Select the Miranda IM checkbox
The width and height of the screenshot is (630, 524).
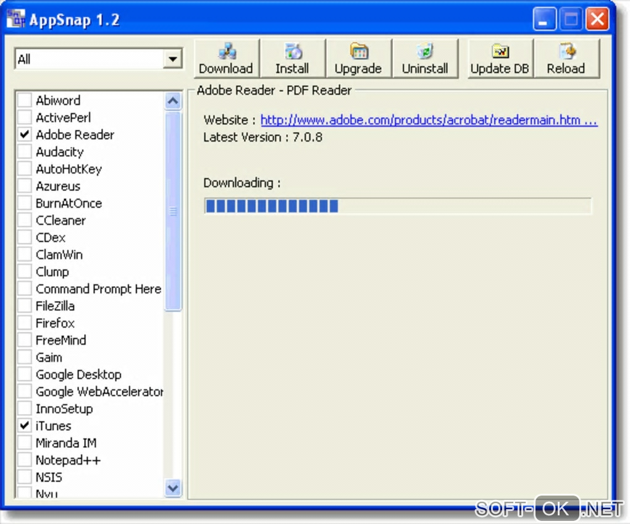(25, 443)
